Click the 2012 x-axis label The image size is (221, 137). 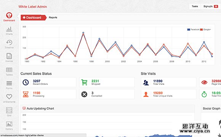pyautogui.click(x=204, y=61)
